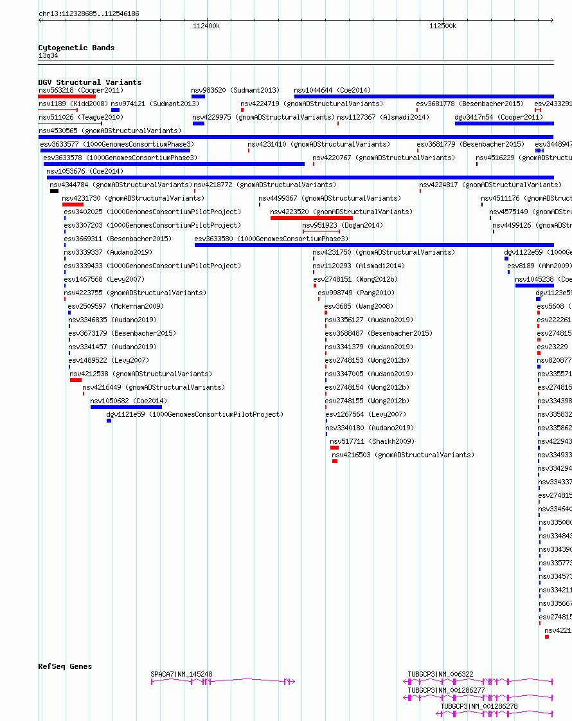Open nsv4499367 gnomAD variant label

[x=330, y=198]
